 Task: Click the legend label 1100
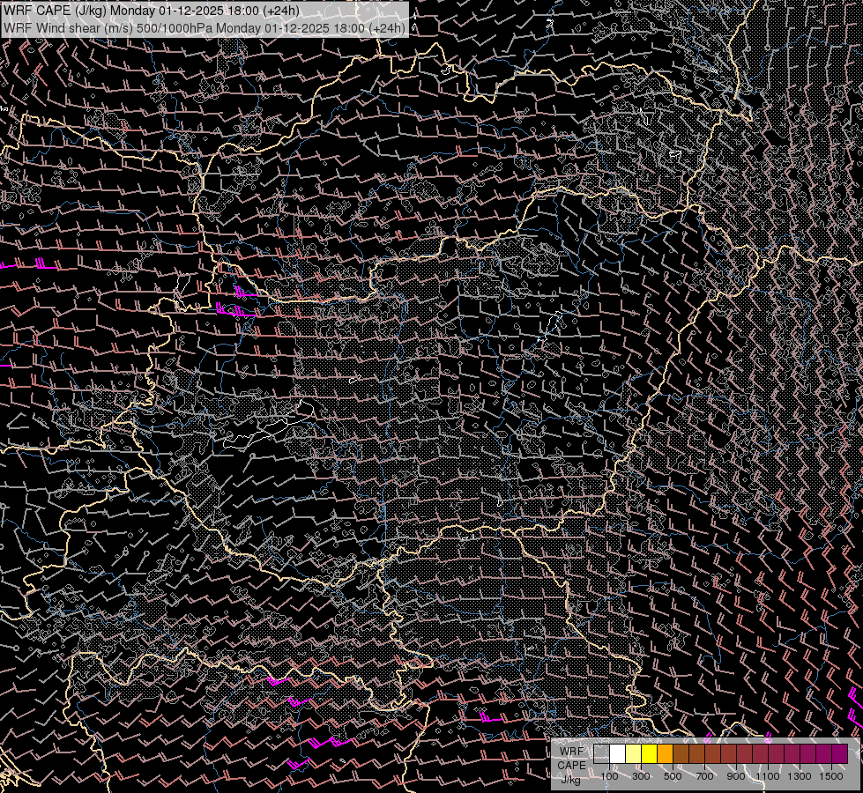tap(767, 776)
